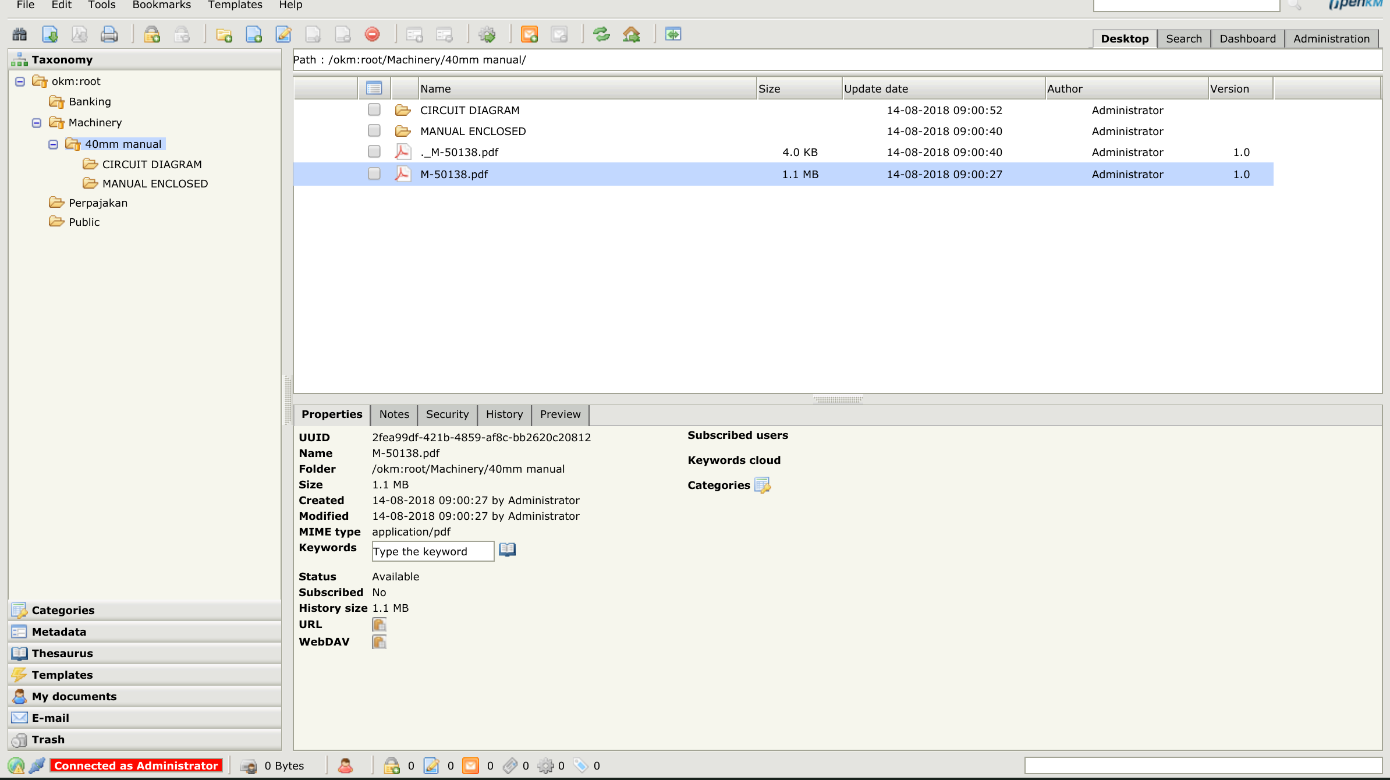Check the box for M-50138.pdf row
The height and width of the screenshot is (780, 1390).
(374, 174)
